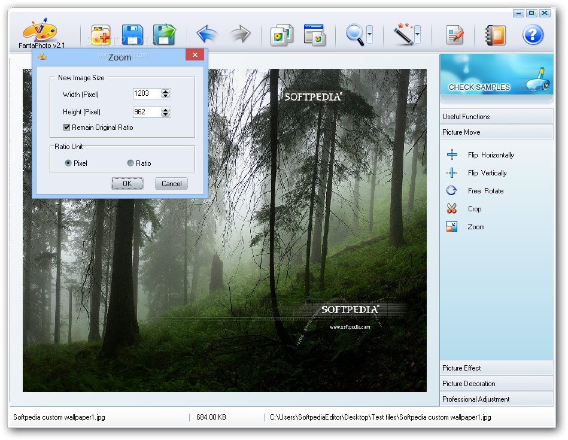Select Flip Vertically text
The height and width of the screenshot is (440, 568).
[x=487, y=173]
